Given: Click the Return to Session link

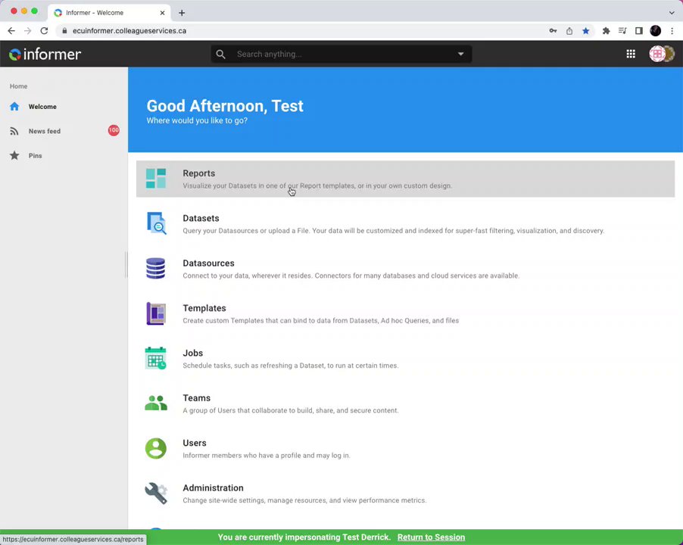Looking at the screenshot, I should tap(431, 537).
